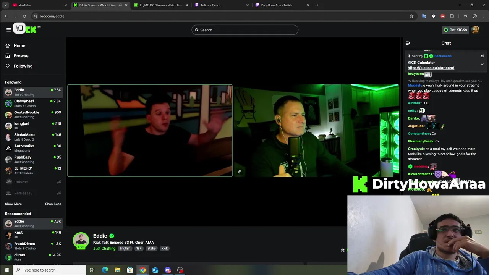Viewport: 489px width, 275px height.
Task: Open the tab search dropdown
Action: (x=5, y=5)
